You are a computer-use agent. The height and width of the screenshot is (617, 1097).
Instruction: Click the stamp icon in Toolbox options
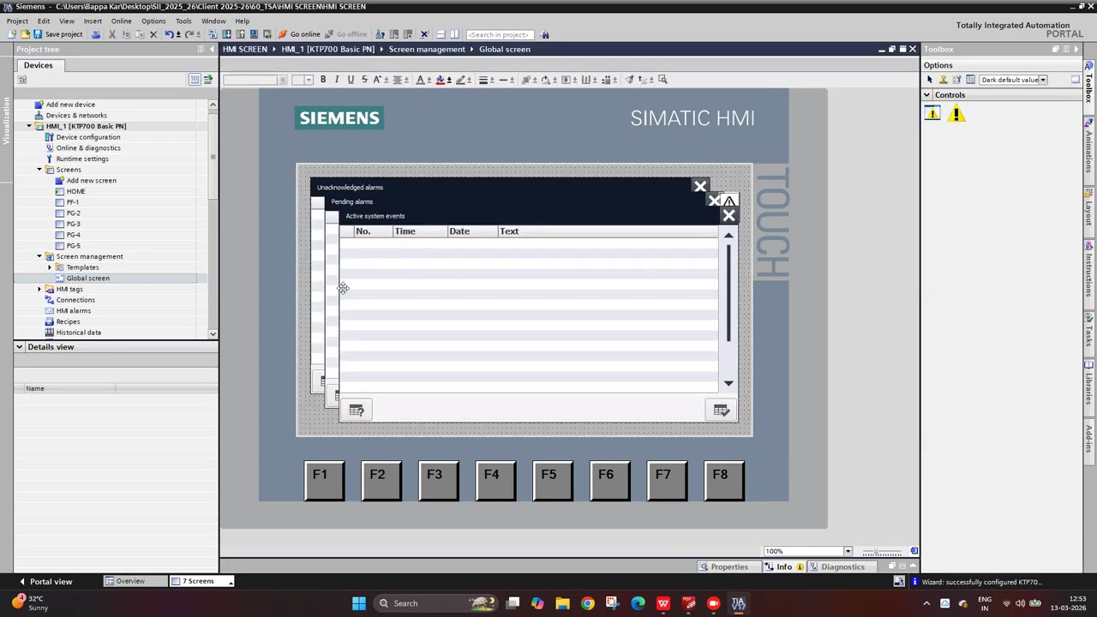coord(944,80)
